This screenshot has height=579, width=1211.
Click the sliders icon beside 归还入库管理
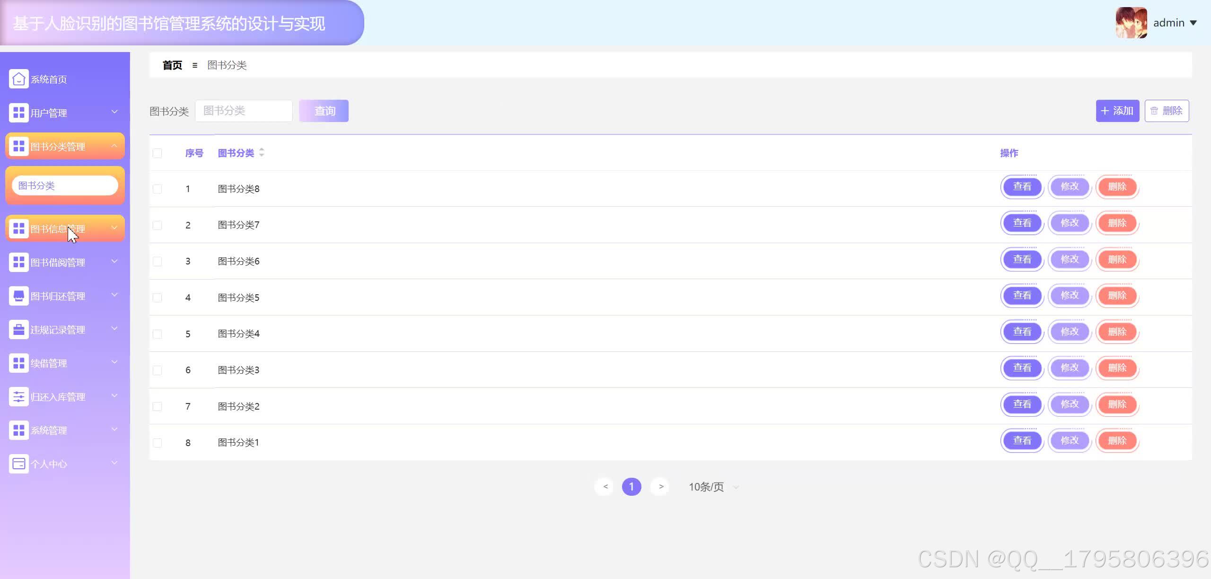(18, 397)
